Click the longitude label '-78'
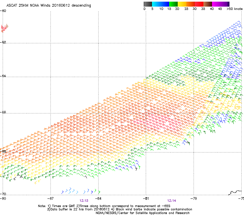Screen dimensions: 244x215 (194, 198)
